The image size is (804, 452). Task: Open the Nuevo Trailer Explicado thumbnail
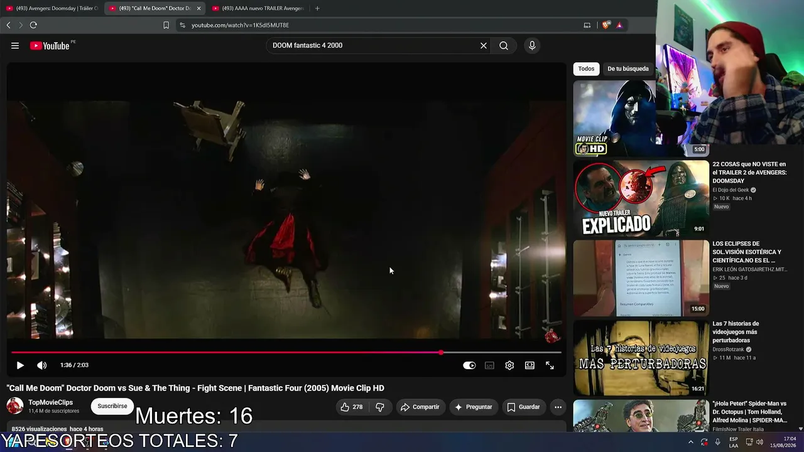tap(641, 198)
